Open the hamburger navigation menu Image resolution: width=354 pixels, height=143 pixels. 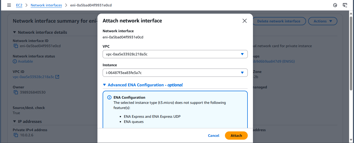pos(9,5)
